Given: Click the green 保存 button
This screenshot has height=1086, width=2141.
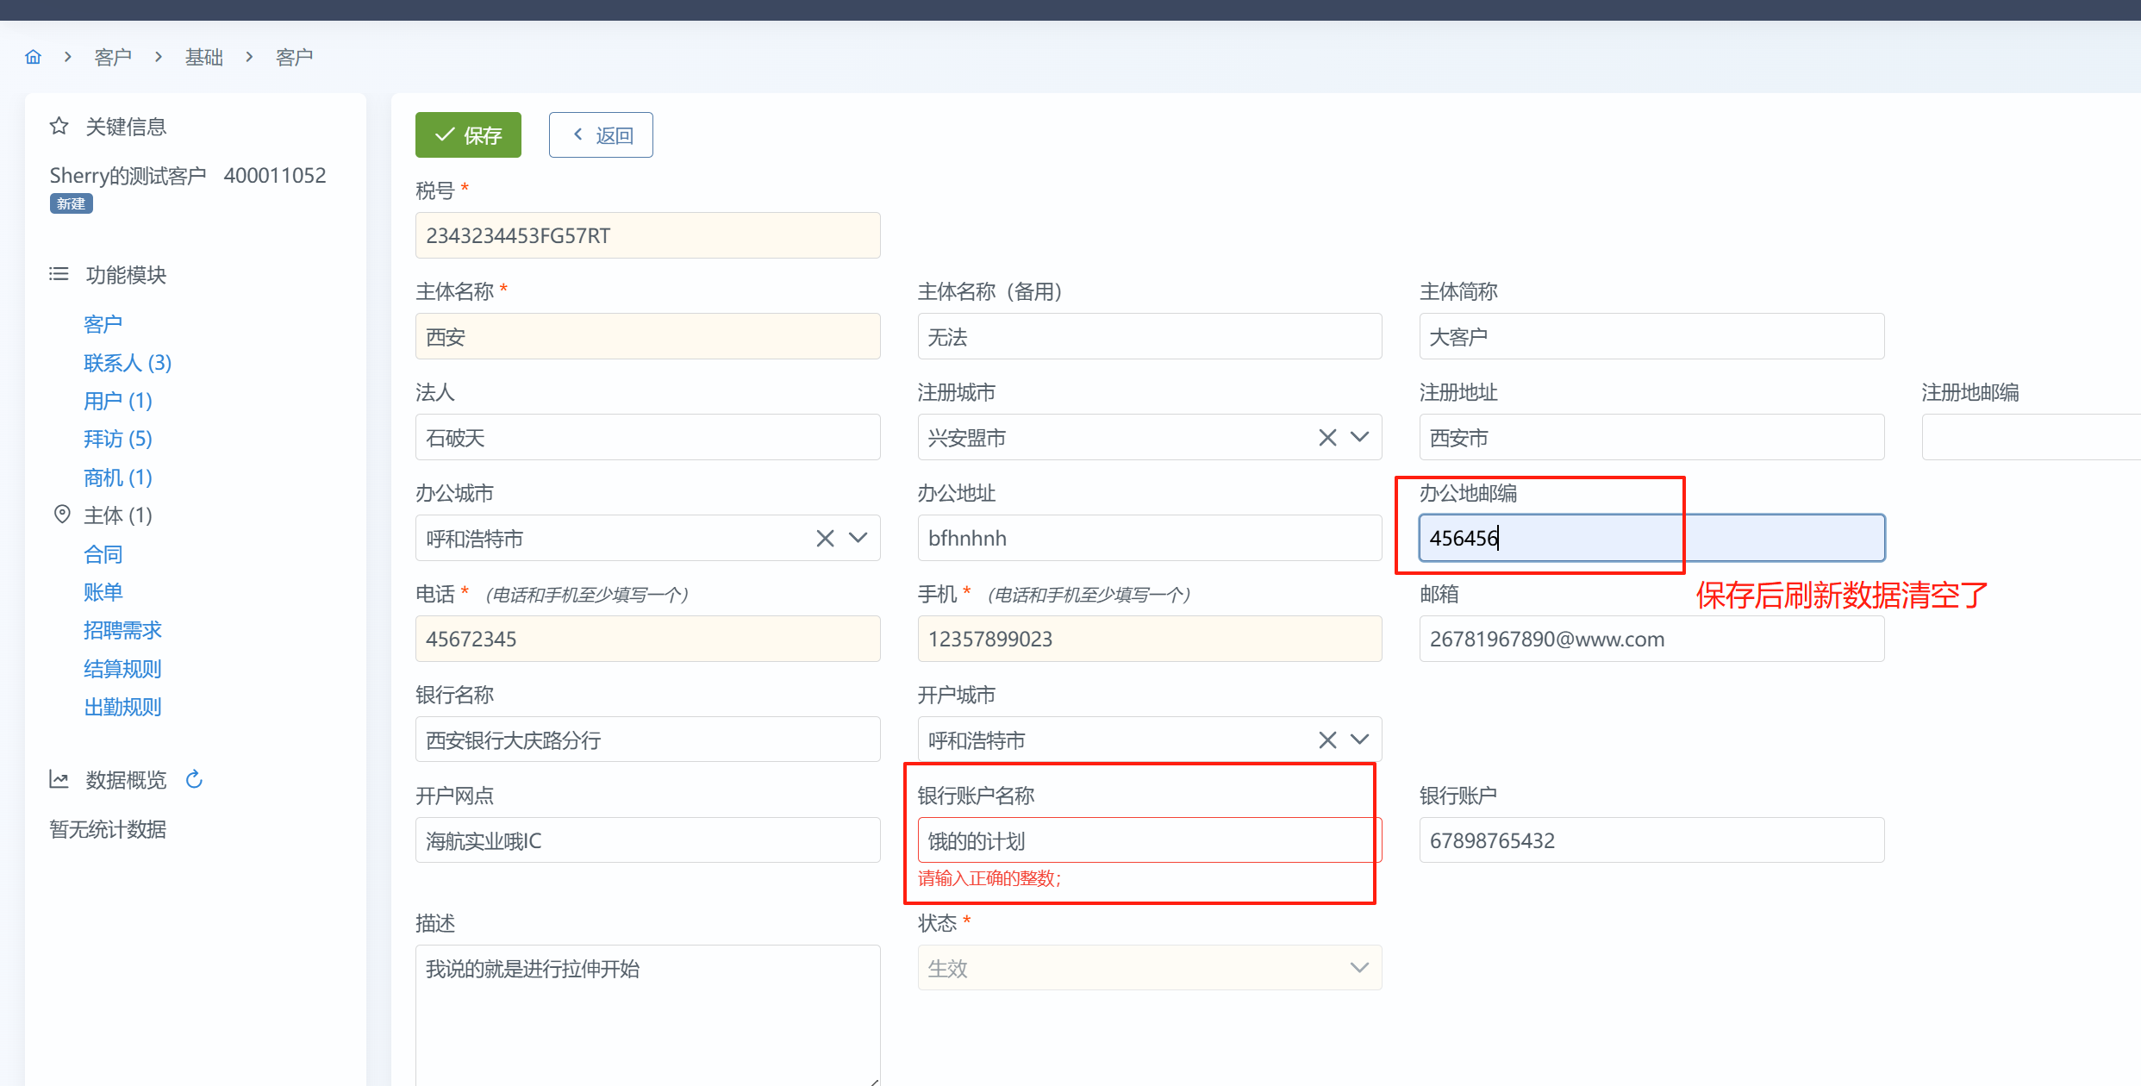Looking at the screenshot, I should [x=468, y=135].
